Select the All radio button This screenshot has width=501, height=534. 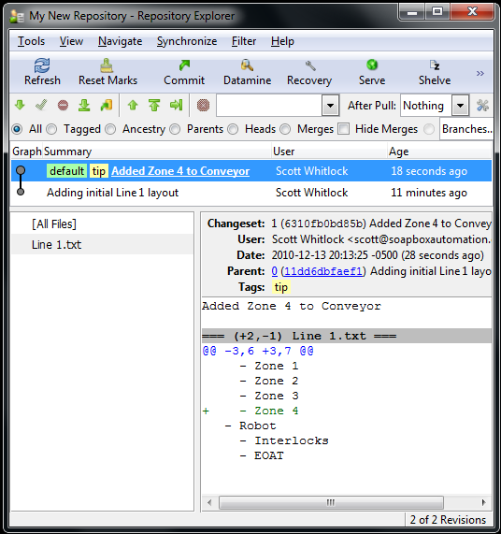(x=17, y=129)
